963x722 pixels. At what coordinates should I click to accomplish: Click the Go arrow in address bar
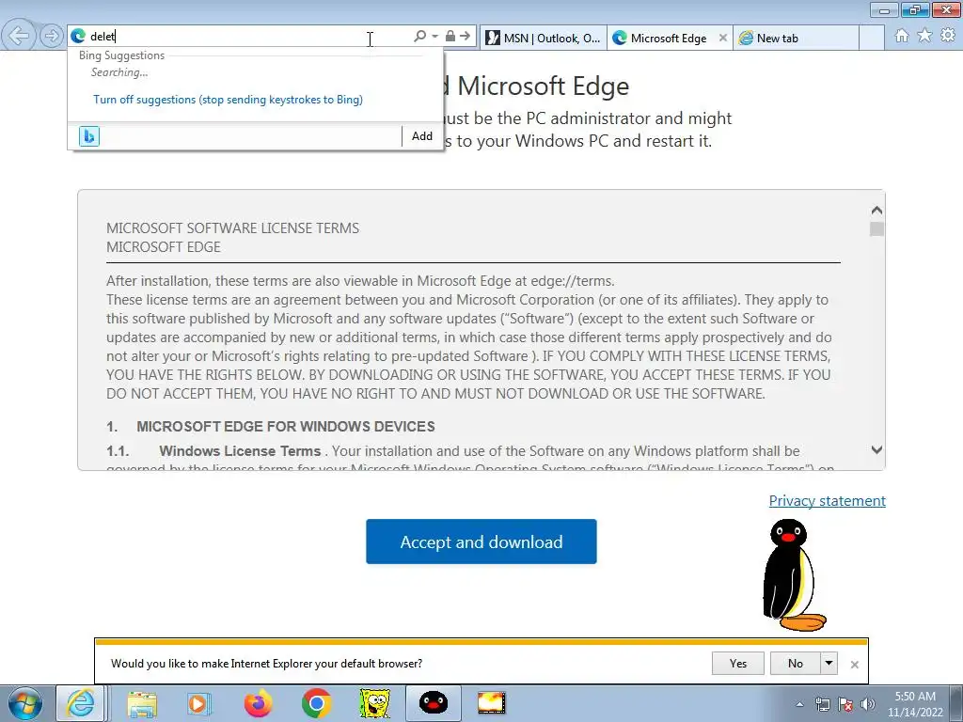coord(466,37)
